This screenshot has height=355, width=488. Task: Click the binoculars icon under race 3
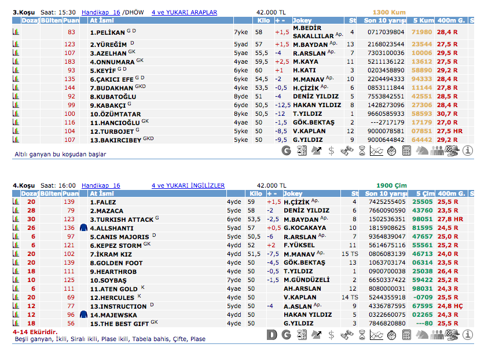point(346,151)
